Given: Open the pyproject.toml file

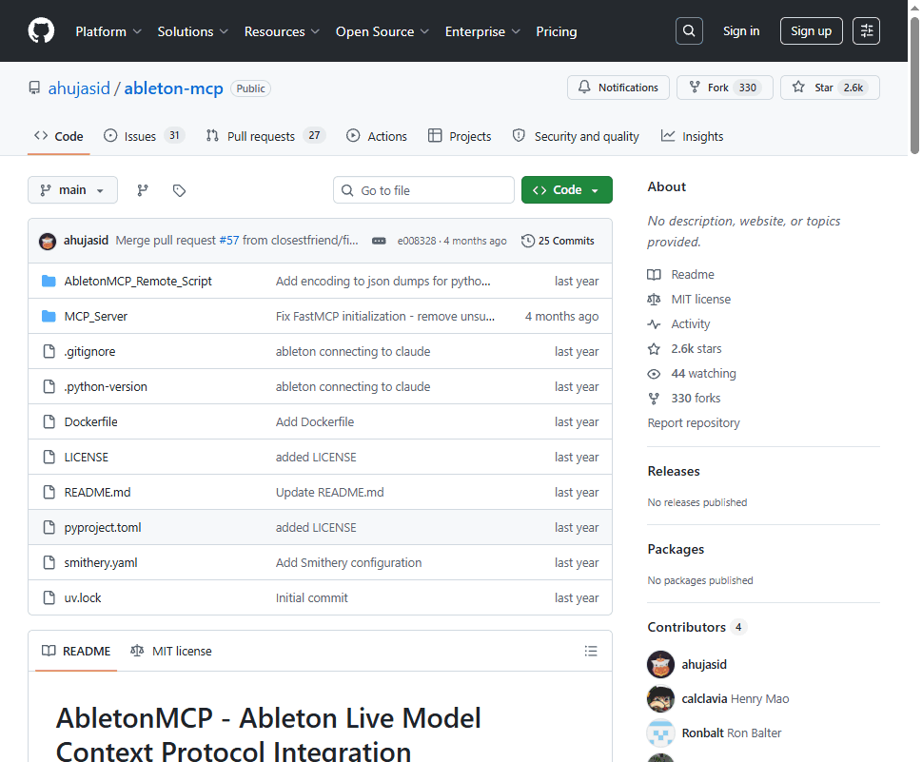Looking at the screenshot, I should point(103,527).
